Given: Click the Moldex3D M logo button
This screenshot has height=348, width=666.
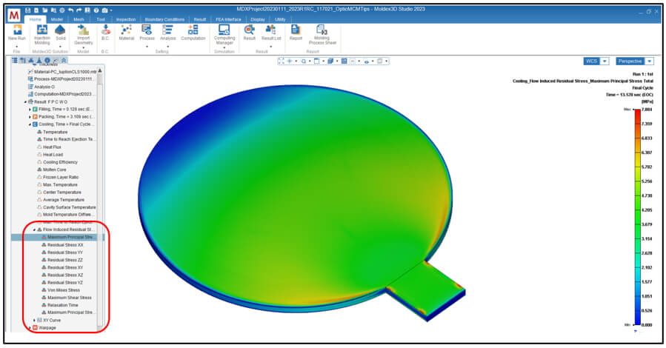Looking at the screenshot, I should pyautogui.click(x=14, y=16).
